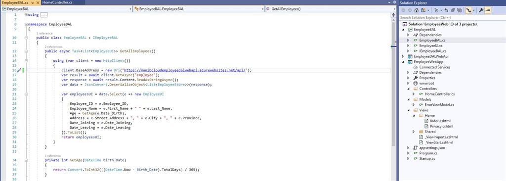Click '2 references' CodeLens above GetAllEmployees

(53, 47)
